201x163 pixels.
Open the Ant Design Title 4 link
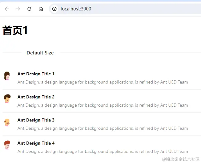(x=36, y=143)
